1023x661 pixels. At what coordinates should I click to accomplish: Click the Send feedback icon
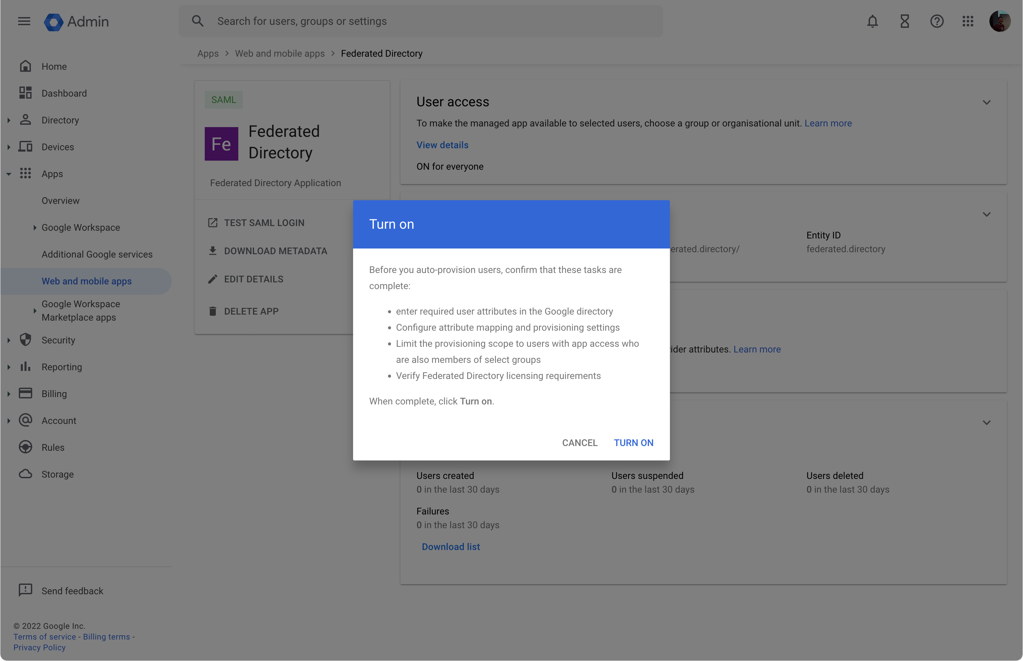point(25,590)
